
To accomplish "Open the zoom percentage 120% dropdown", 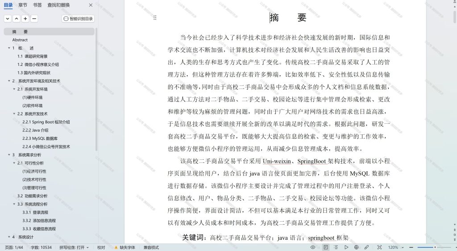I will point(403,247).
